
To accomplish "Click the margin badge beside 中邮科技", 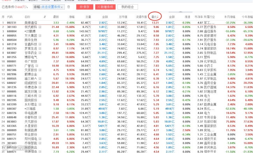I will click(40, 117).
